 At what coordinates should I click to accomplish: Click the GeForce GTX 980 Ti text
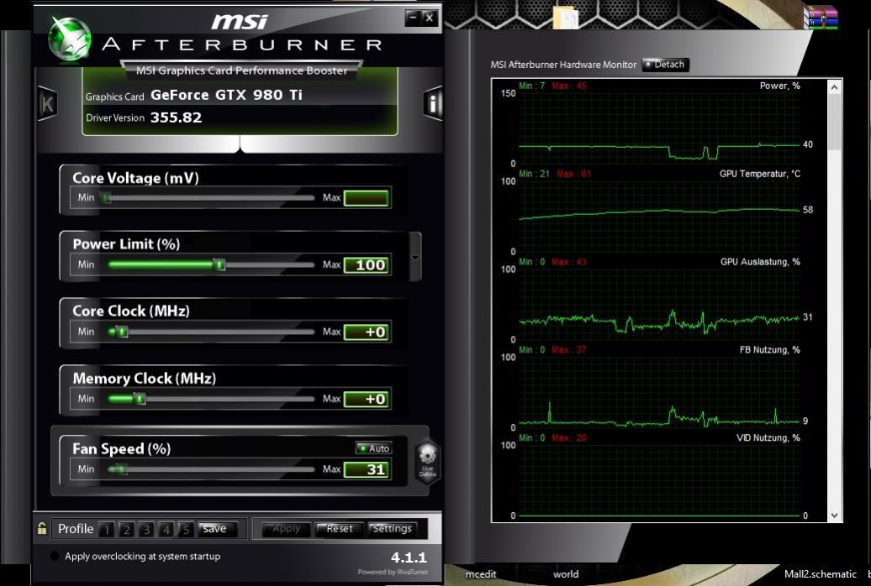(227, 95)
